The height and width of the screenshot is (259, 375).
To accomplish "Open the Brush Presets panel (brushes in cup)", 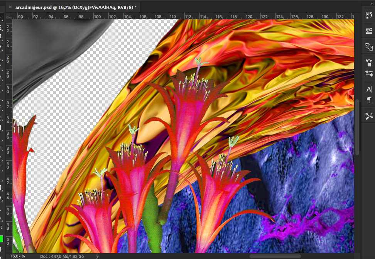I will coord(369,62).
